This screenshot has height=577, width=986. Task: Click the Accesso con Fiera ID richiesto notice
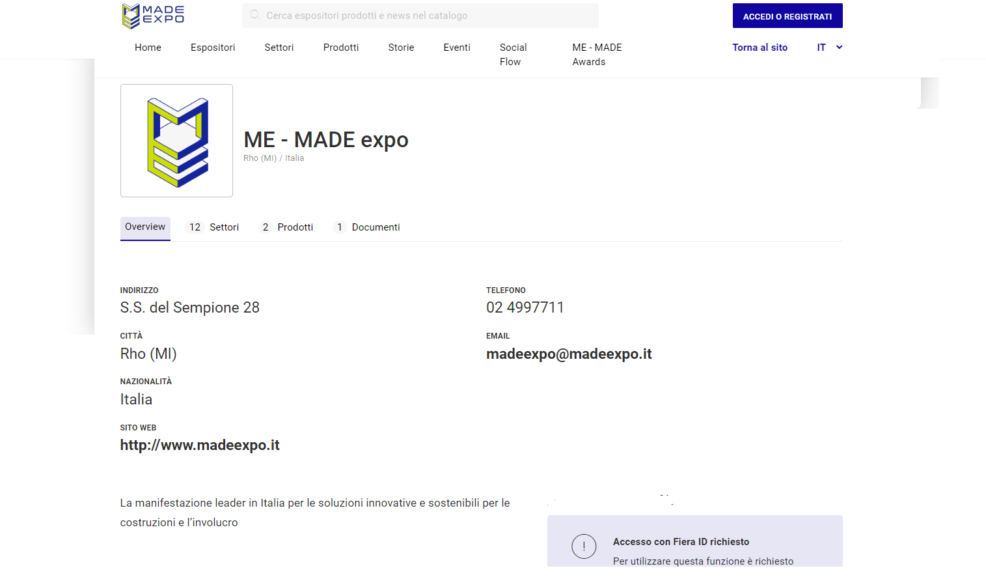(x=695, y=541)
